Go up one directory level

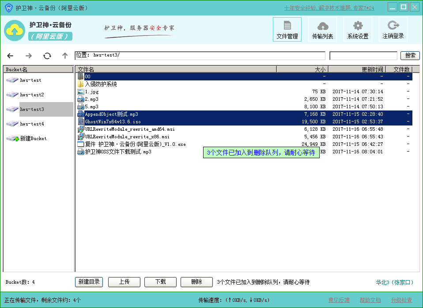point(65,56)
